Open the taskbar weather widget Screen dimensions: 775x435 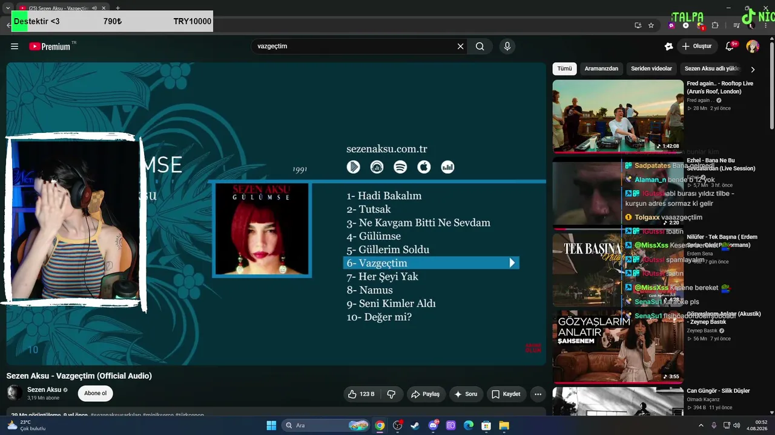point(27,425)
